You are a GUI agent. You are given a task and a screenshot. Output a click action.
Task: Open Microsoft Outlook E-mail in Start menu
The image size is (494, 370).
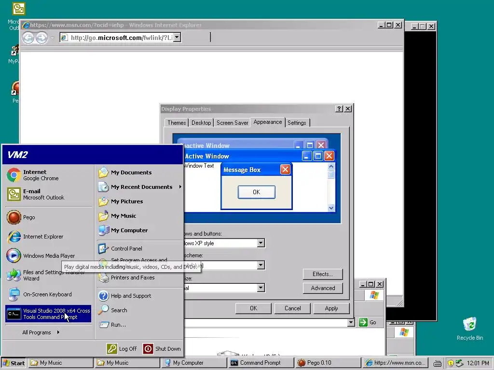49,194
